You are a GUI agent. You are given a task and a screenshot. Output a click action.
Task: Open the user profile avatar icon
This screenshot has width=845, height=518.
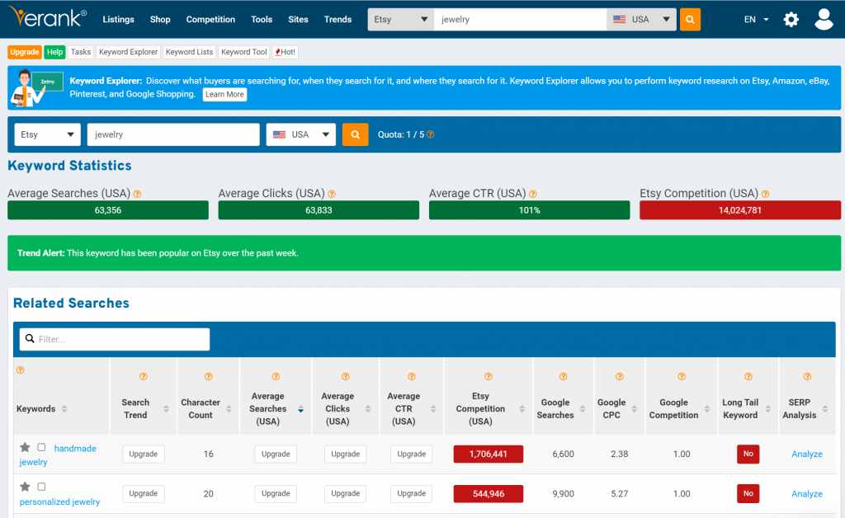(x=824, y=20)
